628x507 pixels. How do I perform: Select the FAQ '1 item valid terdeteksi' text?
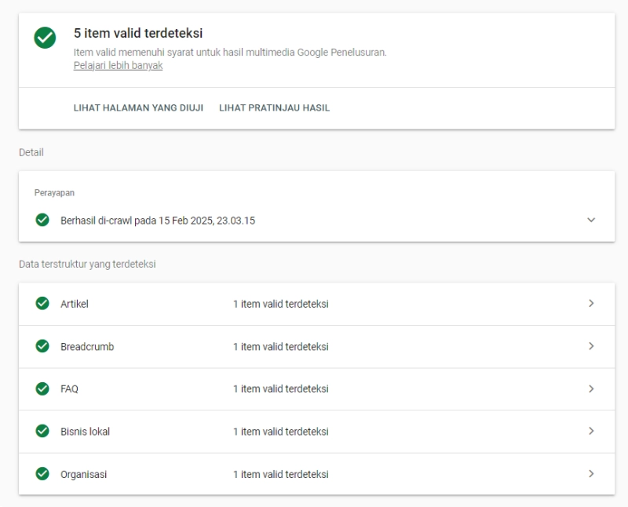click(x=280, y=388)
